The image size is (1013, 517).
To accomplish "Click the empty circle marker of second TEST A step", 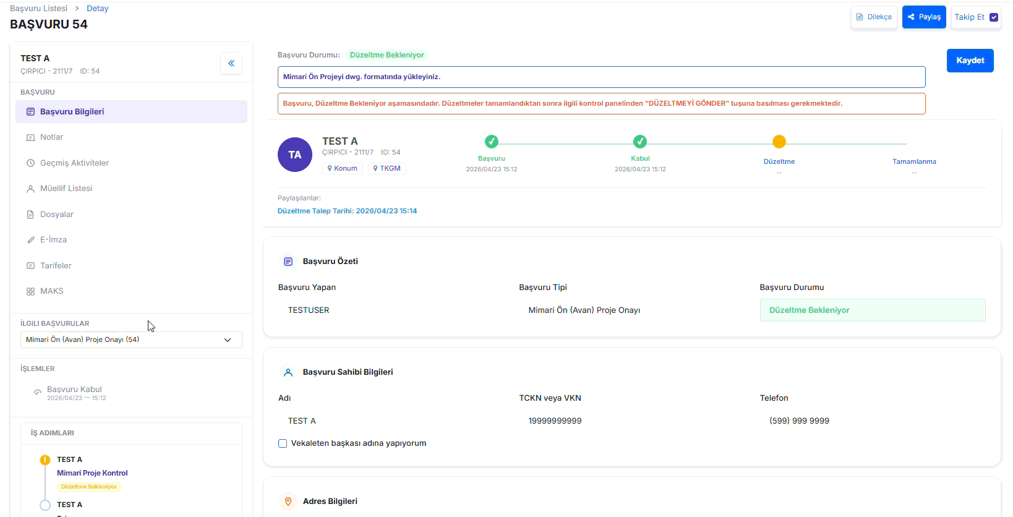I will coord(45,505).
